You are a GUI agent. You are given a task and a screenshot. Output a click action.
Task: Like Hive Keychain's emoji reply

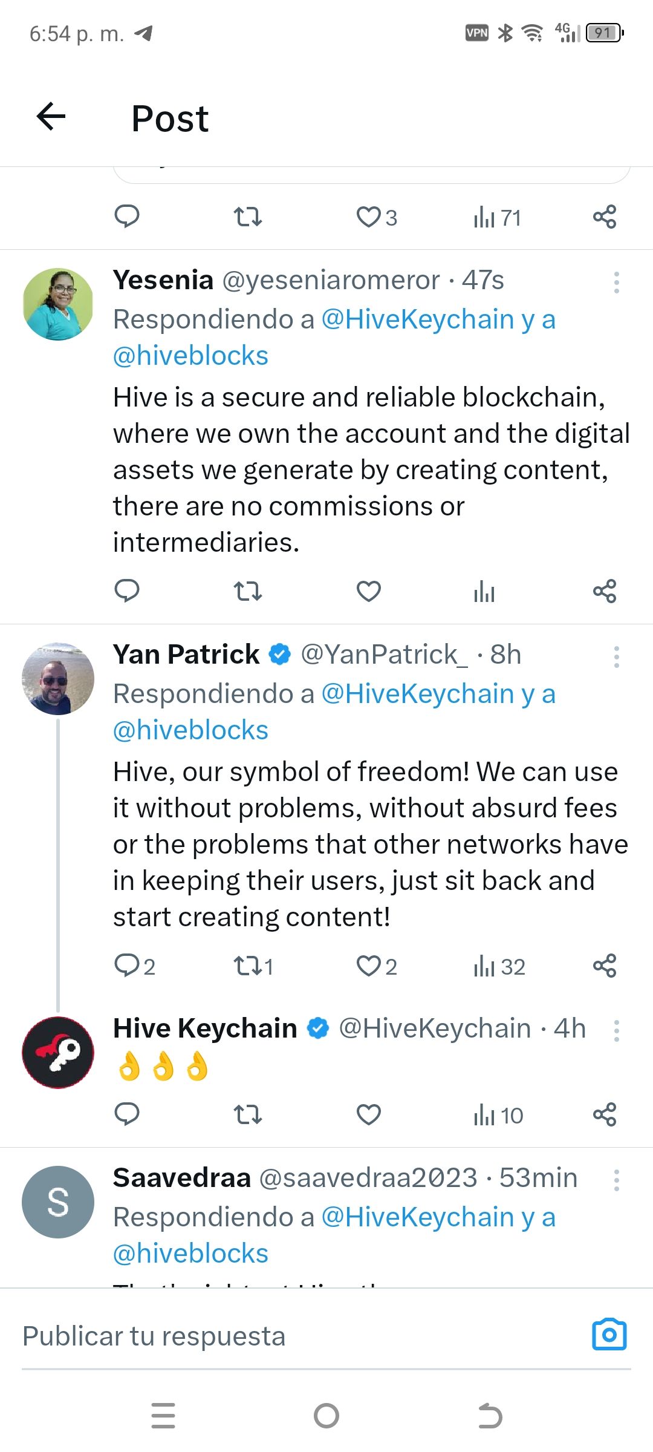[368, 1114]
